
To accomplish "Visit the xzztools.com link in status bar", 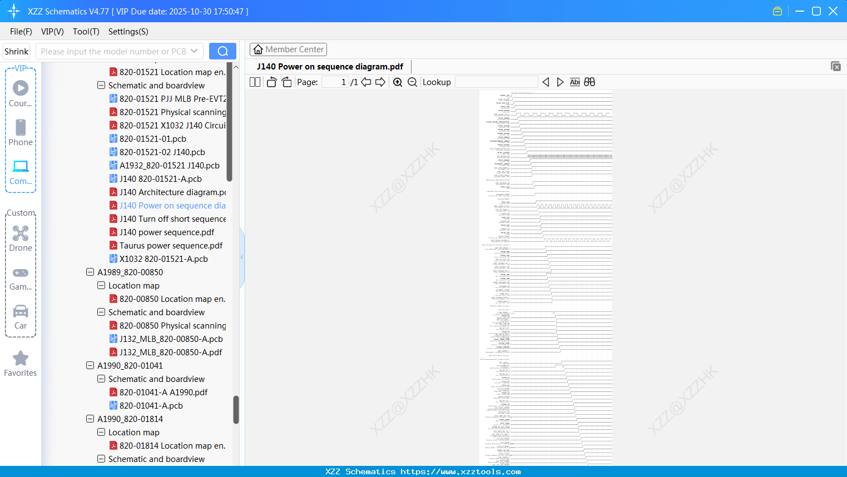I will click(460, 471).
